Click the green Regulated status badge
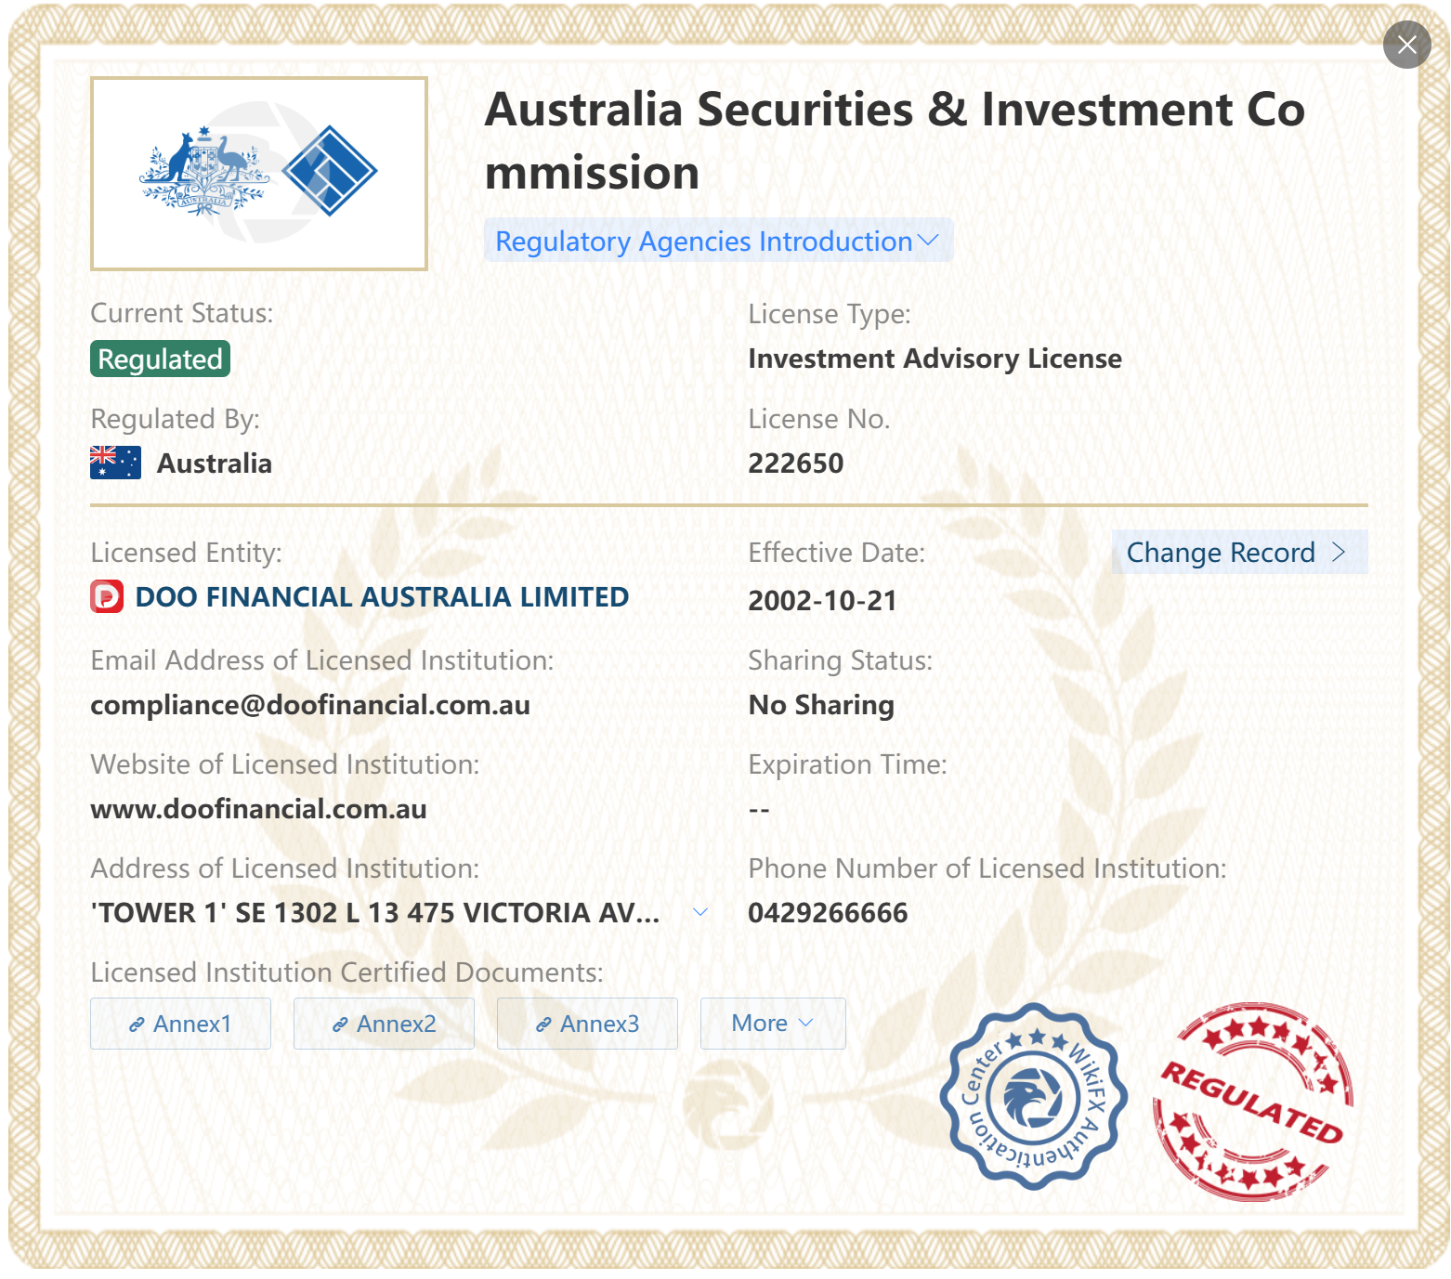 tap(160, 359)
